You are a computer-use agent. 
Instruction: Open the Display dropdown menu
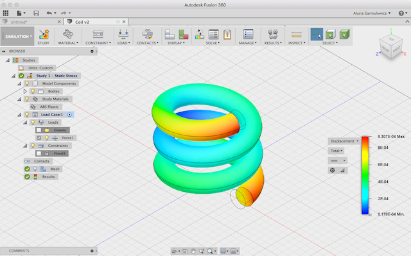coord(176,43)
